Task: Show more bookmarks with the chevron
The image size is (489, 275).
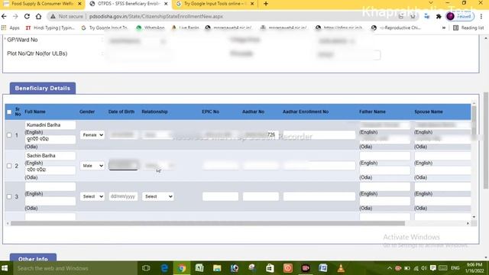Action: 444,27
